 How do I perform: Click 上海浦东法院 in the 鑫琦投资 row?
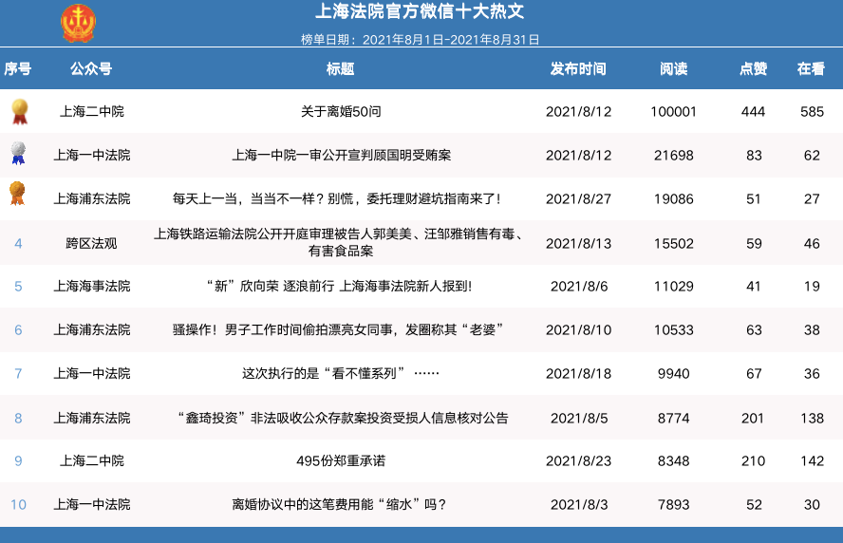click(91, 418)
